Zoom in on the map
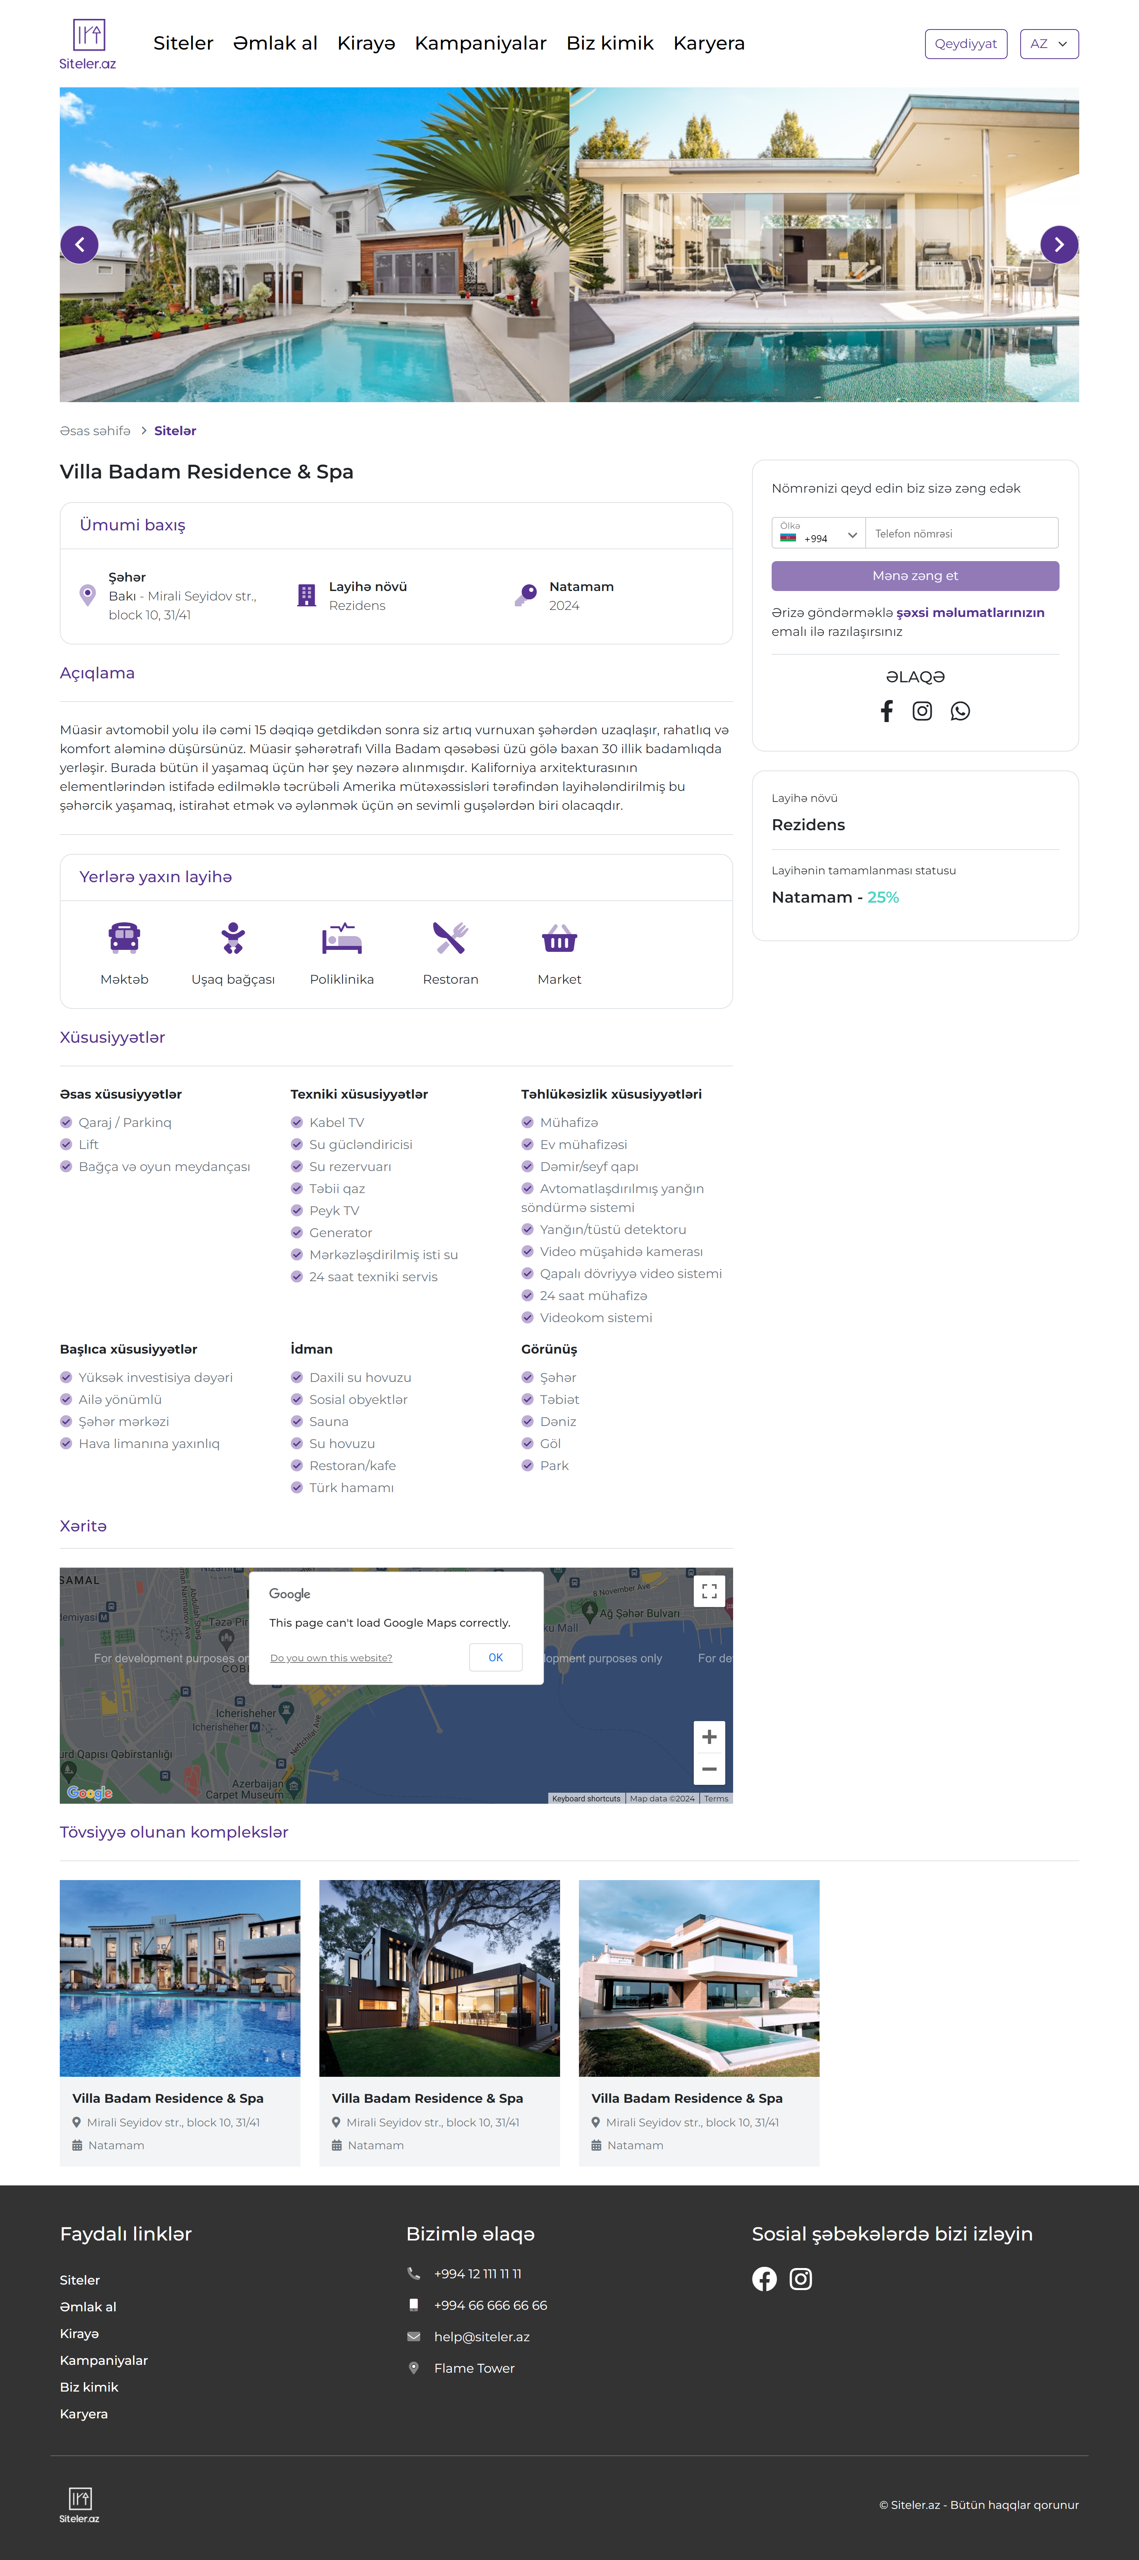Image resolution: width=1139 pixels, height=2560 pixels. coord(709,1737)
